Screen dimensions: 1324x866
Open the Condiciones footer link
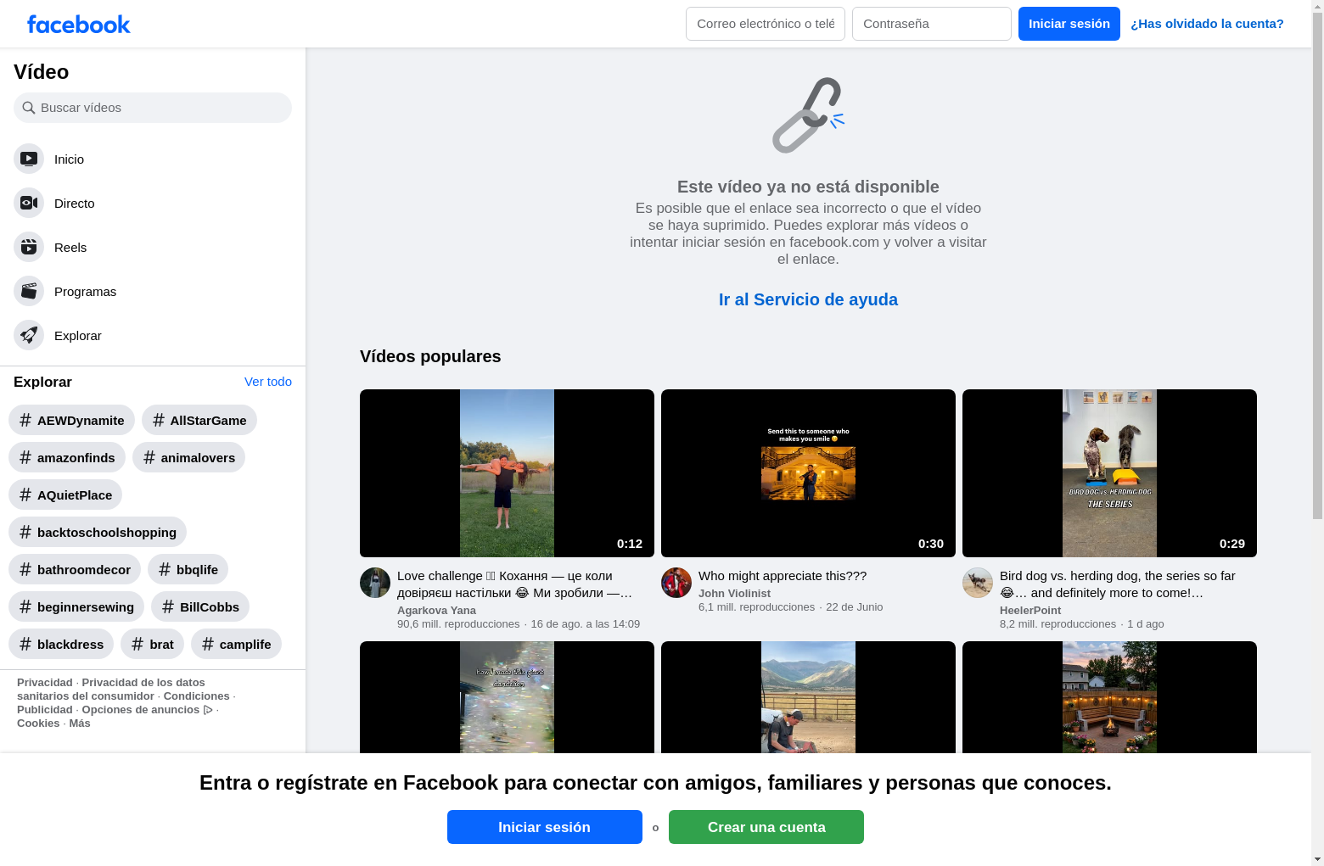coord(197,696)
